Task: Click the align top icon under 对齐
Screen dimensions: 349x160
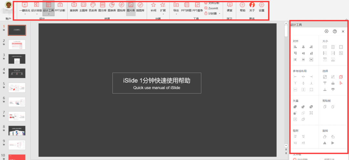Action: [295, 53]
